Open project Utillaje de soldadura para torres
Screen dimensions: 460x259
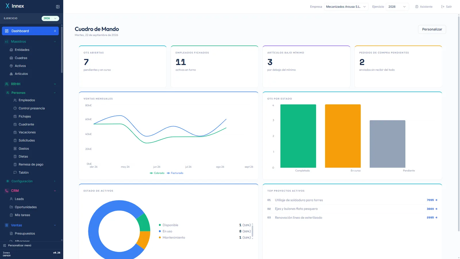299,200
